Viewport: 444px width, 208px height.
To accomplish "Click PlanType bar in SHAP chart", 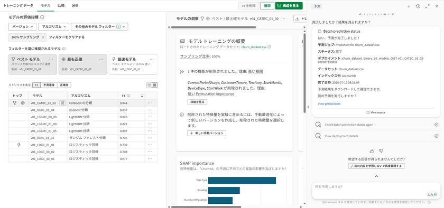I will pyautogui.click(x=242, y=180).
